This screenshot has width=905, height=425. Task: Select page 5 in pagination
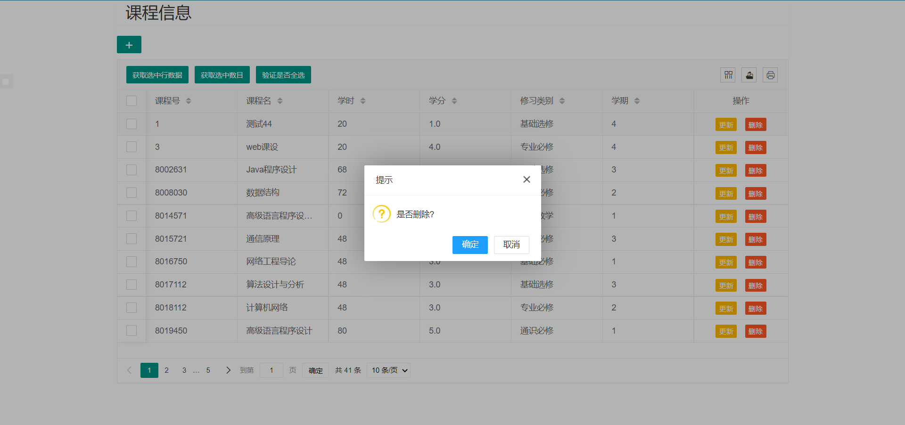pos(208,370)
